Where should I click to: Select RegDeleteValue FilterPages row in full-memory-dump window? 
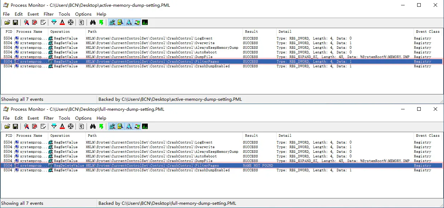222,166
